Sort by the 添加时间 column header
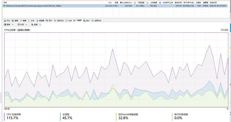 [x=213, y=3]
